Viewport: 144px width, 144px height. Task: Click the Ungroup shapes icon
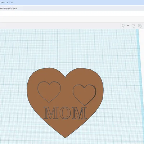click(x=140, y=26)
